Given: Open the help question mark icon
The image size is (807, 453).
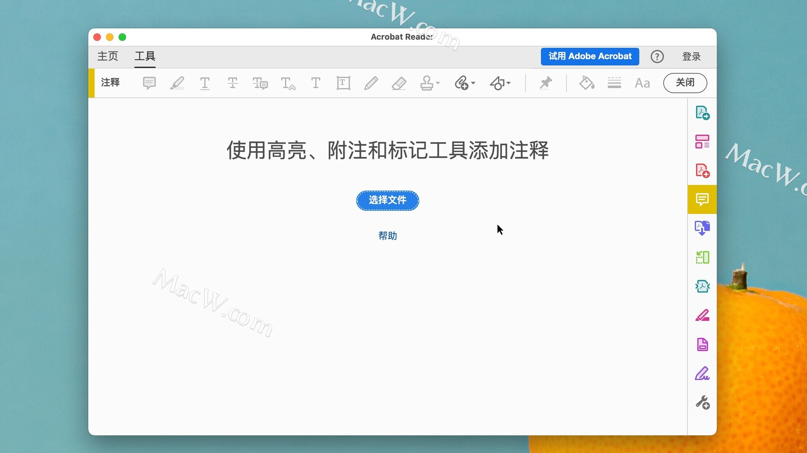Looking at the screenshot, I should point(657,57).
